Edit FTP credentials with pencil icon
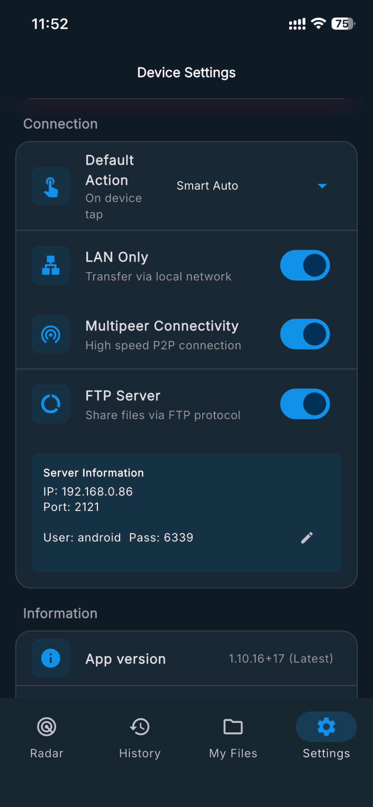This screenshot has width=373, height=807. point(307,538)
